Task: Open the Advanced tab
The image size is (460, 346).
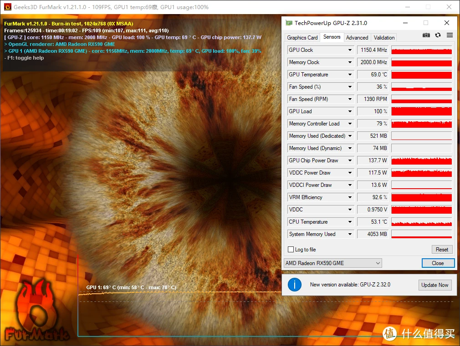Action: (357, 37)
